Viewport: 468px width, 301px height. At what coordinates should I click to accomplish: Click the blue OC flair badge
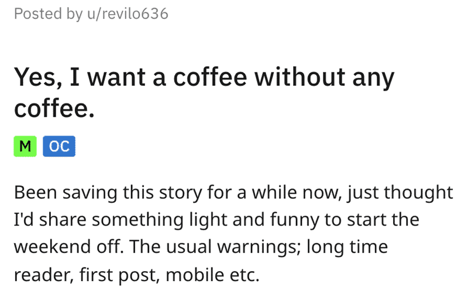click(x=59, y=146)
